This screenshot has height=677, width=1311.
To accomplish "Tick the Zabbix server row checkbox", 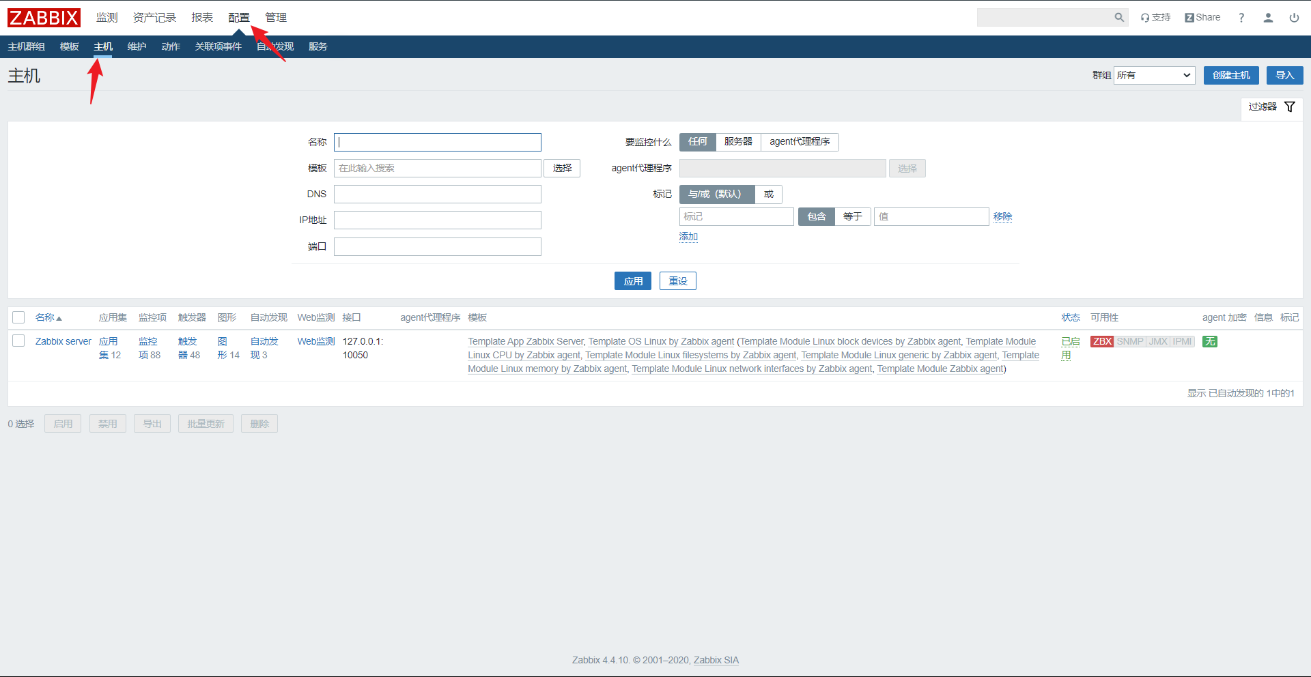I will pyautogui.click(x=18, y=341).
